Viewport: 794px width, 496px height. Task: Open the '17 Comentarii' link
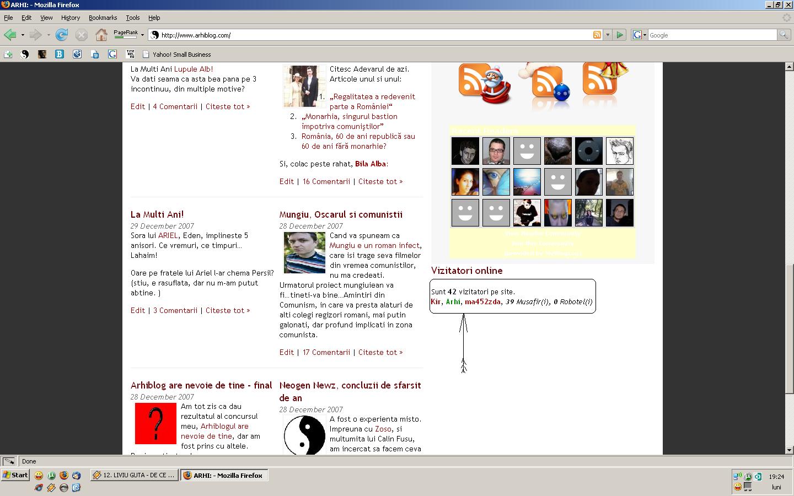coord(326,352)
